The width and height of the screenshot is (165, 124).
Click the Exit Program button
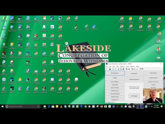[134, 96]
